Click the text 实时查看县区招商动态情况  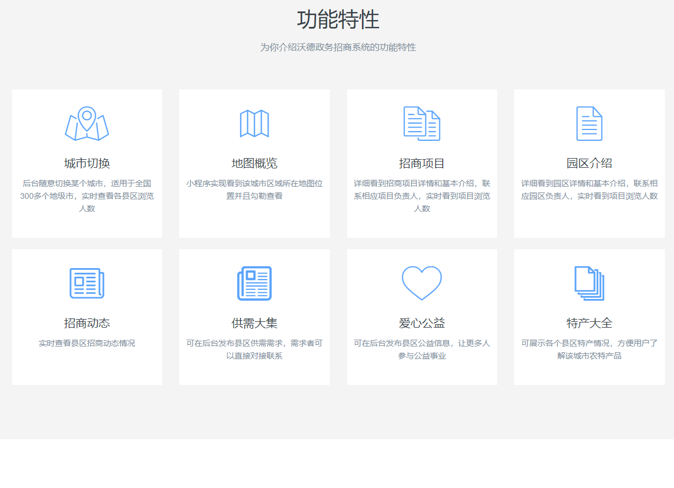(87, 343)
